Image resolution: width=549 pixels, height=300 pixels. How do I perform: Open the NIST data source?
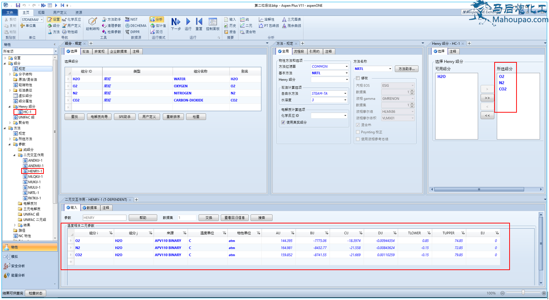click(x=131, y=19)
